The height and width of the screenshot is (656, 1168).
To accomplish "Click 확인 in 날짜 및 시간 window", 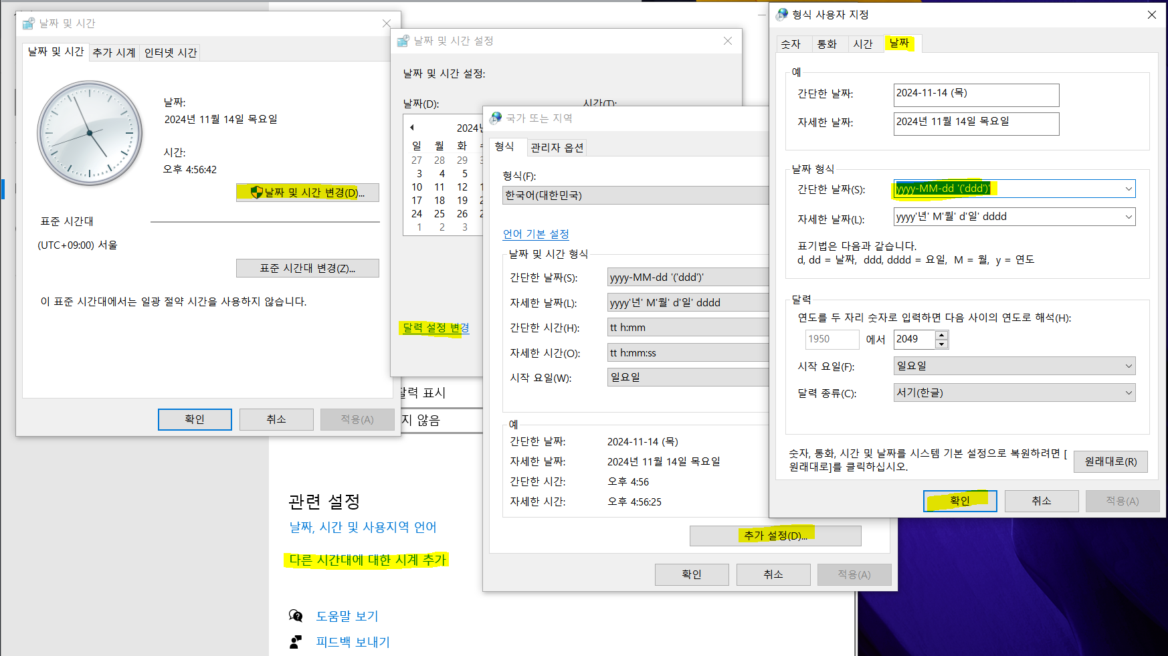I will [x=195, y=419].
